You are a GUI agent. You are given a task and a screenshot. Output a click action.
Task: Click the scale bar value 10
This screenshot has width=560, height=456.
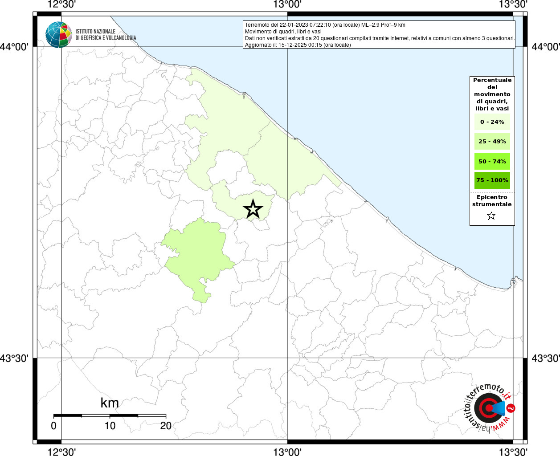[110, 425]
